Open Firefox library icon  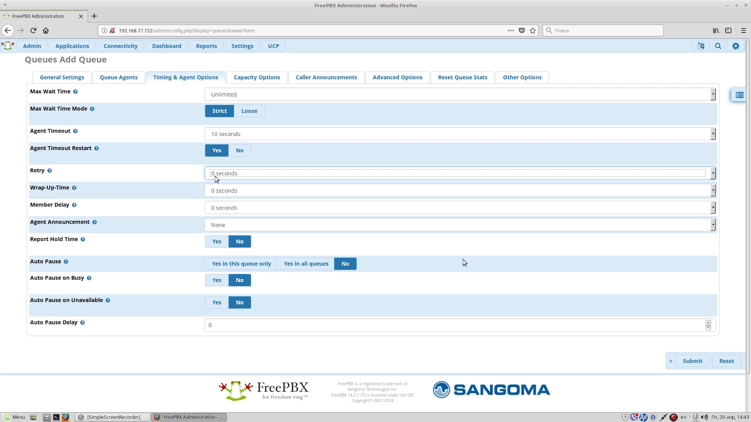716,30
